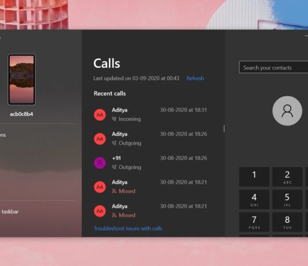Click the purple avatar of +91 contact

pos(100,163)
